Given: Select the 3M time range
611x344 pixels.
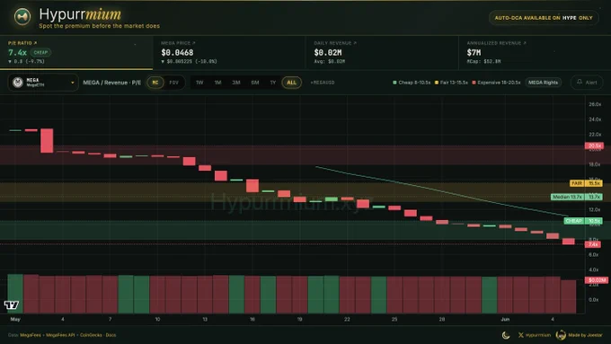Looking at the screenshot, I should (236, 83).
